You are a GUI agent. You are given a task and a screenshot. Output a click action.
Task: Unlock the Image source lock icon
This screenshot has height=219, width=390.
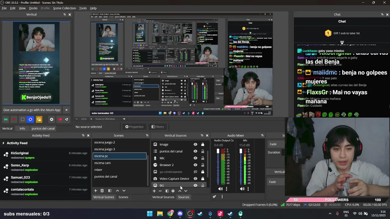[203, 144]
